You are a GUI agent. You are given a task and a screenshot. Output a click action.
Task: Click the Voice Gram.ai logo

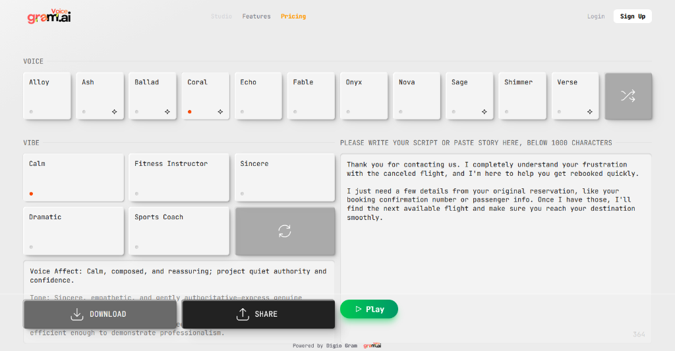pos(49,16)
